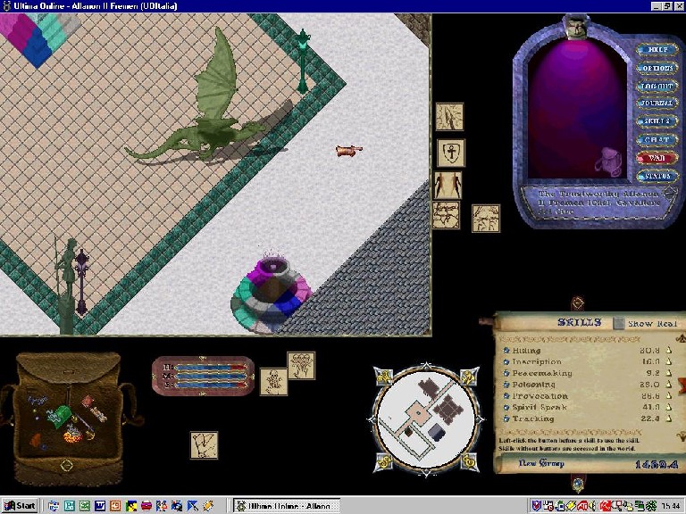This screenshot has height=514, width=686.
Task: Collapse skills scroll via top ornament
Action: click(x=578, y=303)
